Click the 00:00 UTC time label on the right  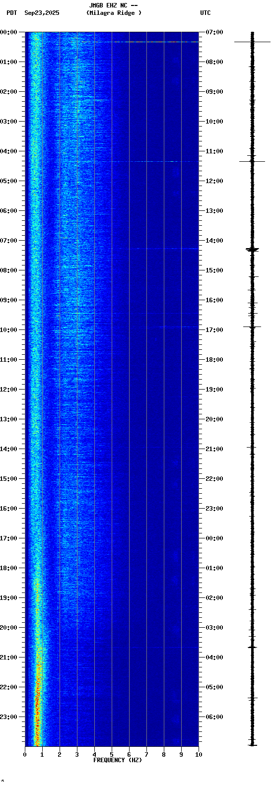coord(214,538)
